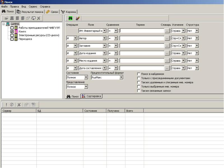Check the Работы преподавателей ЧИБГУЭП database
Screen dimensions: 224x168
12,28
